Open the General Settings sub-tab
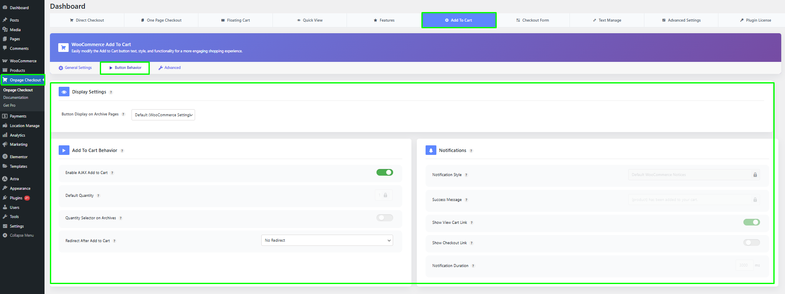785x294 pixels. coord(75,68)
